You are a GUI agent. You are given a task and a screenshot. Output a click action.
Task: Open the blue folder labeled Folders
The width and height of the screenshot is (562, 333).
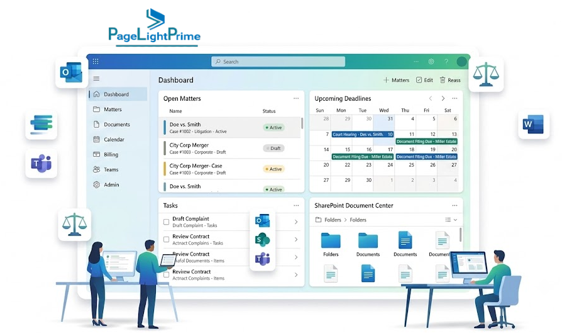tap(331, 240)
